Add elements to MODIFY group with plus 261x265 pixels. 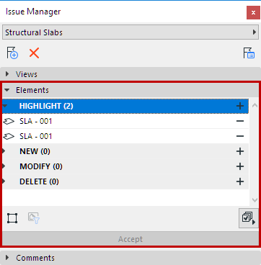(x=240, y=166)
